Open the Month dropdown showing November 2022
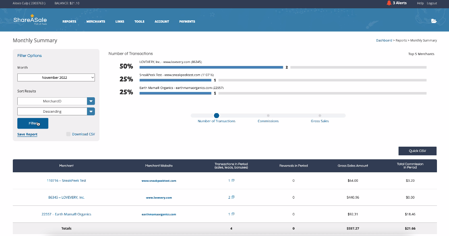 (56, 77)
